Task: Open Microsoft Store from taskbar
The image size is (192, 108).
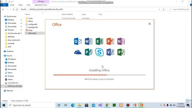Action: tap(86, 105)
